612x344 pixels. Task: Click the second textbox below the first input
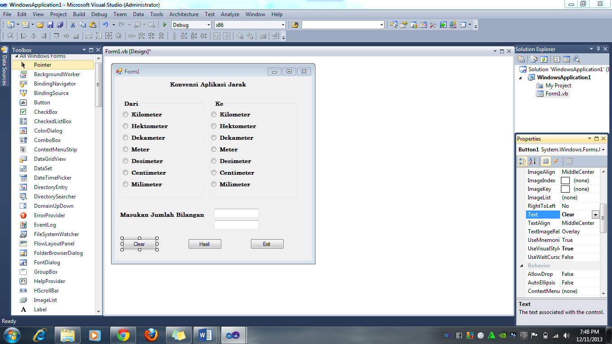[x=237, y=225]
